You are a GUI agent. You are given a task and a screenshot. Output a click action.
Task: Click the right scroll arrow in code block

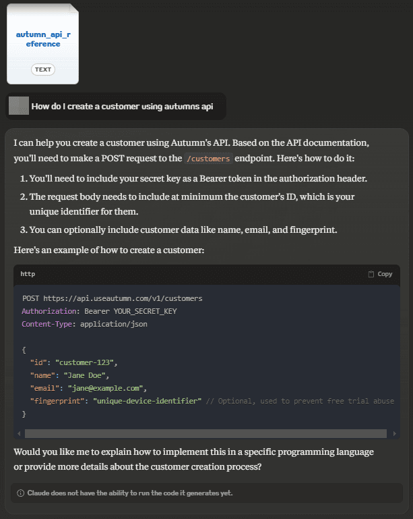point(395,433)
